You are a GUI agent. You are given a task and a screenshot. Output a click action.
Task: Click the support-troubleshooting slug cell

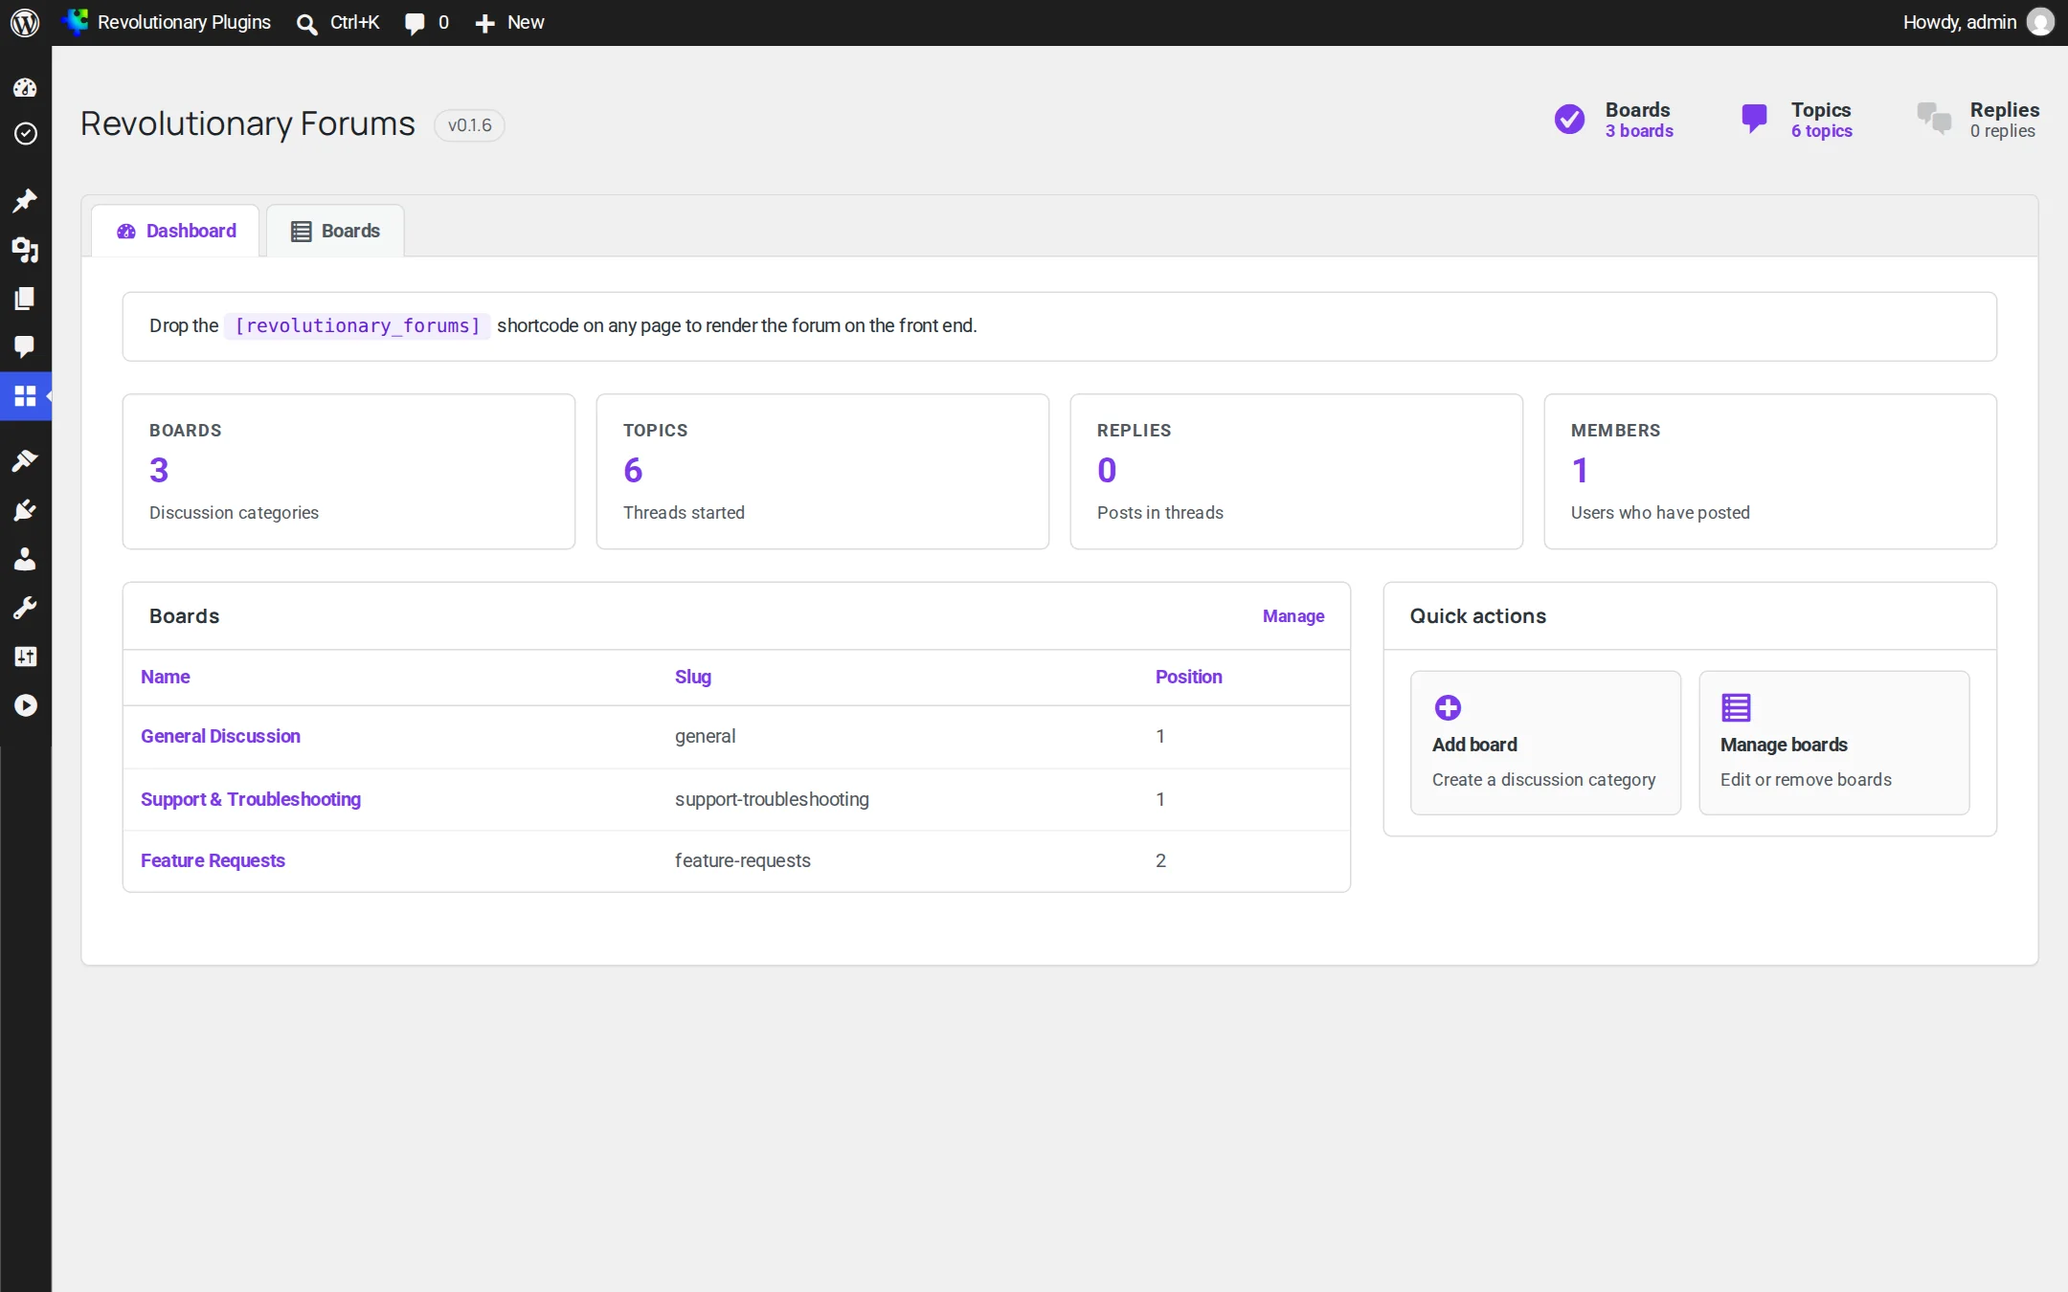(x=772, y=799)
